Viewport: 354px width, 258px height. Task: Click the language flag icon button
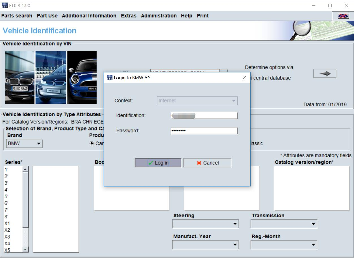(343, 16)
